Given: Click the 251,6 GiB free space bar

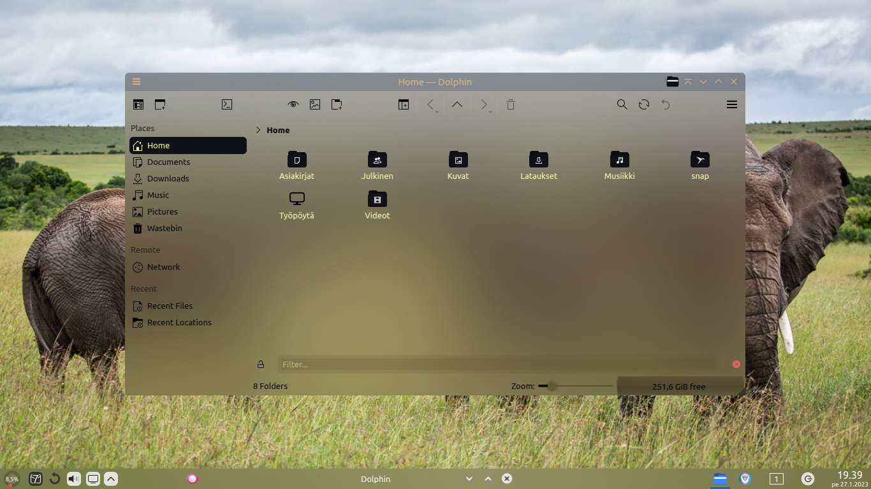Looking at the screenshot, I should (679, 386).
